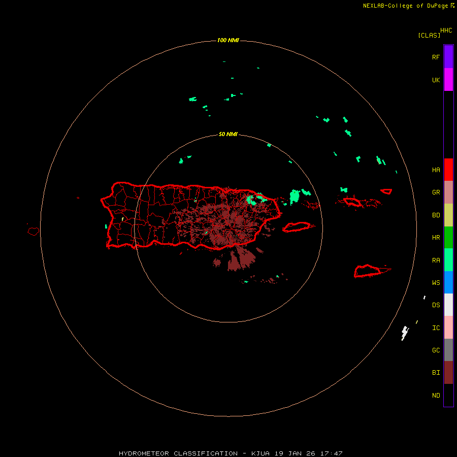Click the GC legend label

[x=436, y=350]
